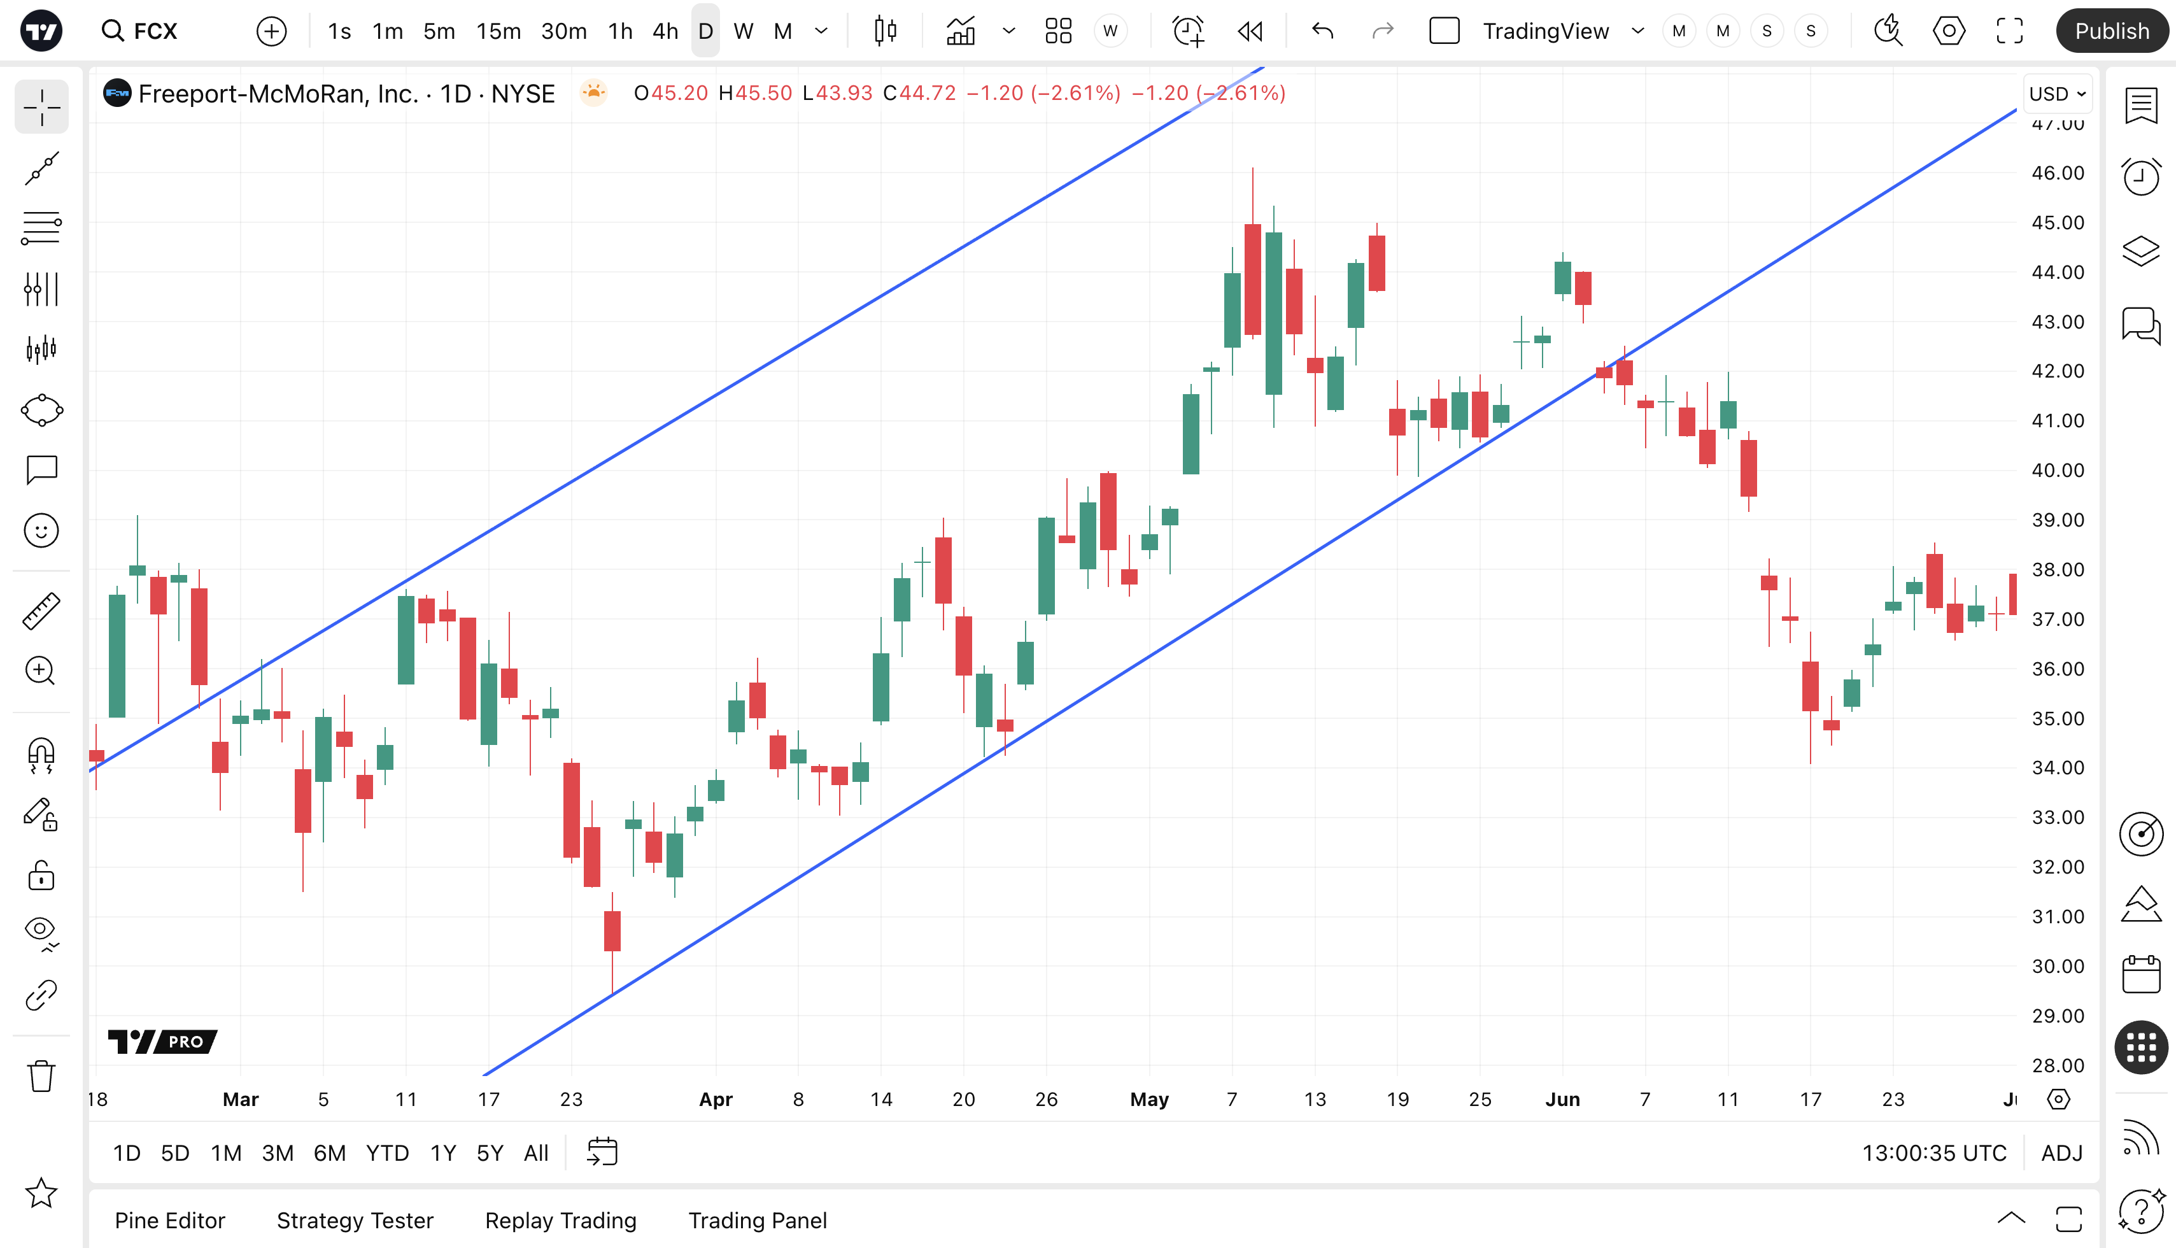Toggle the ADJ adjusted data button

click(2061, 1153)
